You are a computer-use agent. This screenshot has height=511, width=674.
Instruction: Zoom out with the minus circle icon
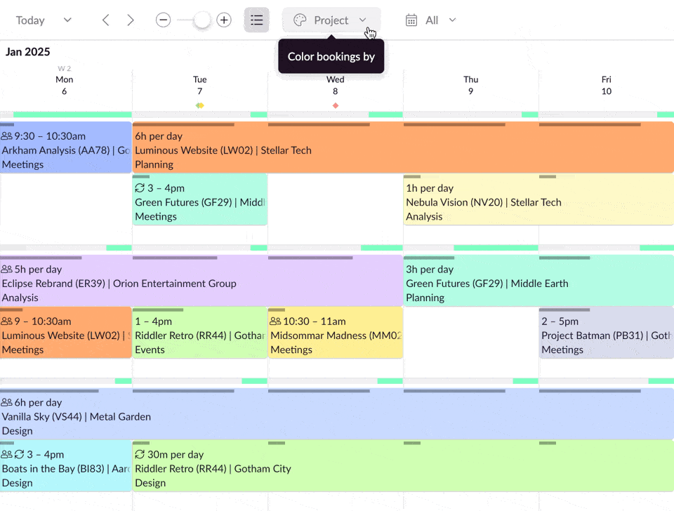click(x=164, y=20)
